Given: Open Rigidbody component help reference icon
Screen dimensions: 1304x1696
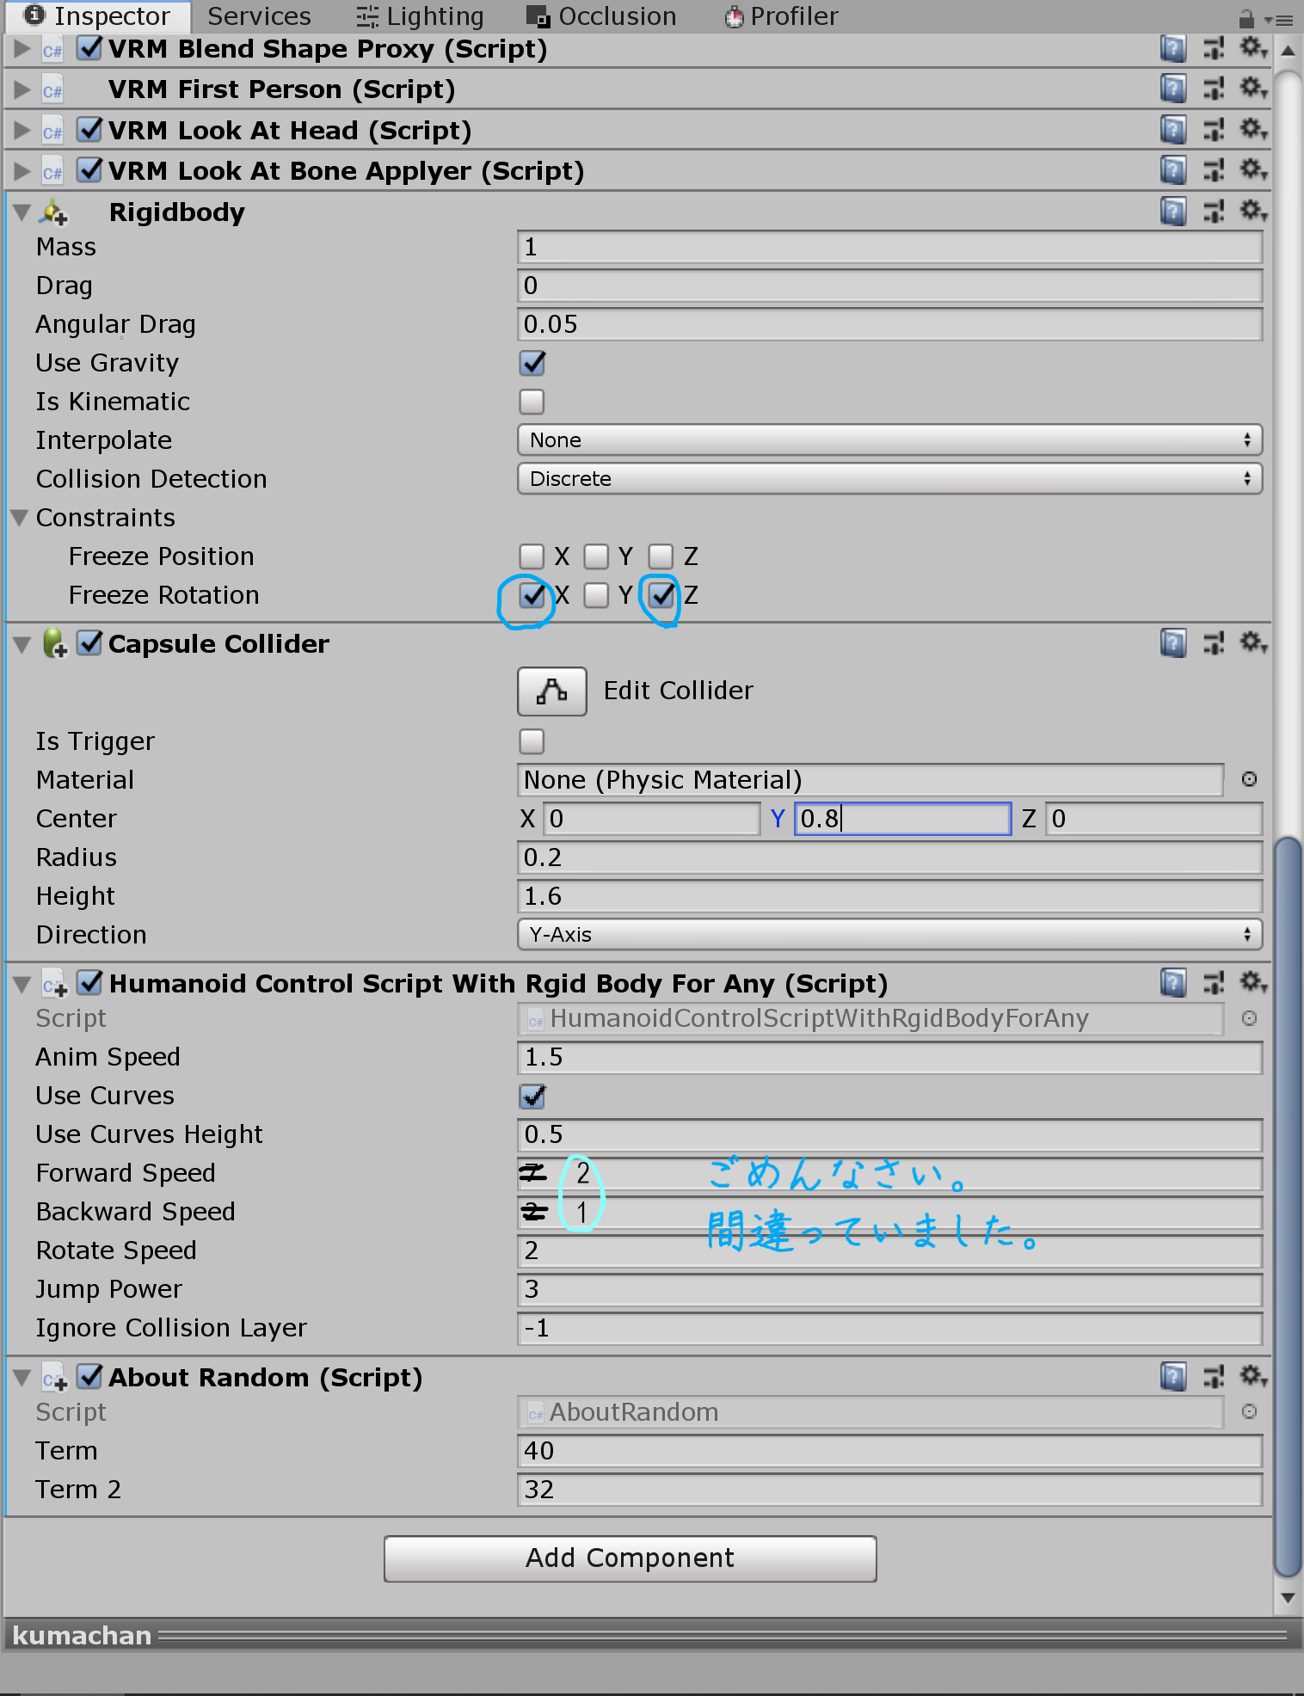Looking at the screenshot, I should 1172,212.
